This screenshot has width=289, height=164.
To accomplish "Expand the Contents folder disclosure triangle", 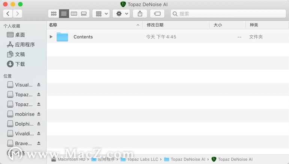I will (51, 37).
